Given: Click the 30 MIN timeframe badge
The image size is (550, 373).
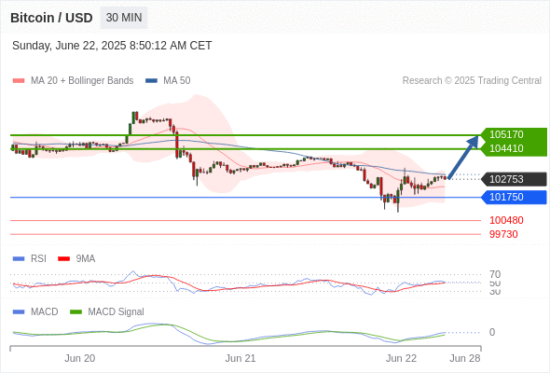Looking at the screenshot, I should pos(124,18).
